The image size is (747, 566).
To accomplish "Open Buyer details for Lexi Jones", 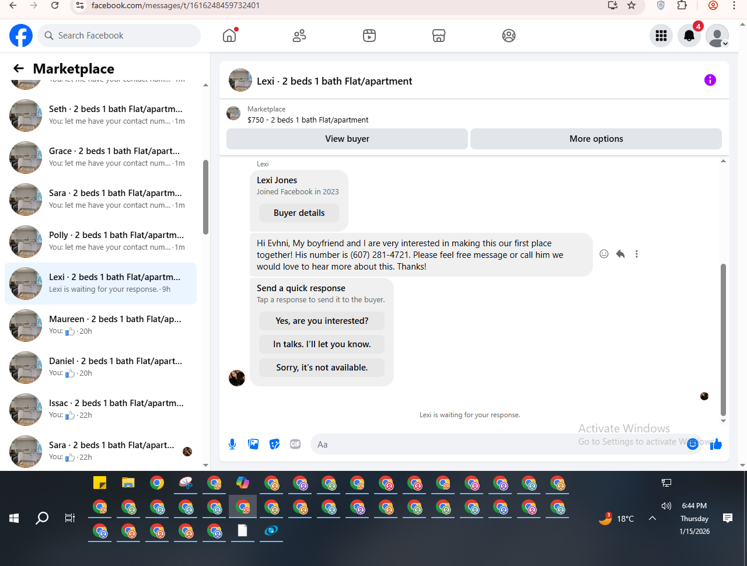I will coord(299,213).
